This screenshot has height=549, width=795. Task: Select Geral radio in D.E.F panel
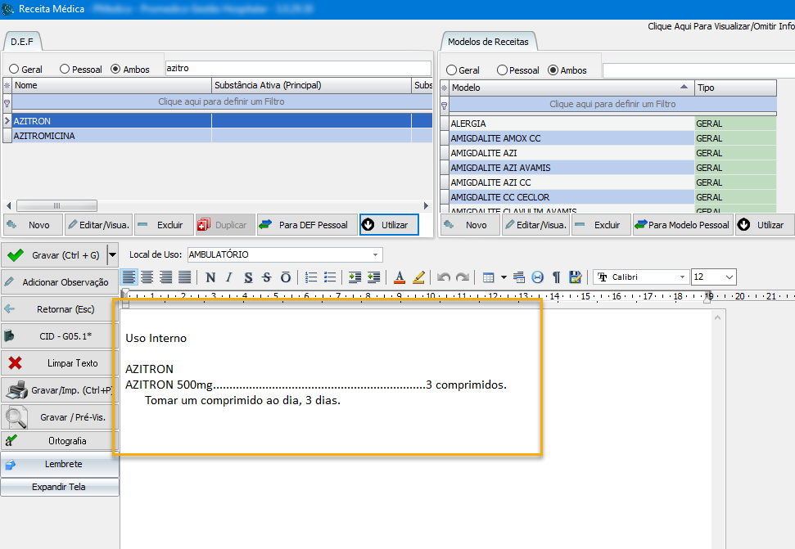[x=14, y=70]
